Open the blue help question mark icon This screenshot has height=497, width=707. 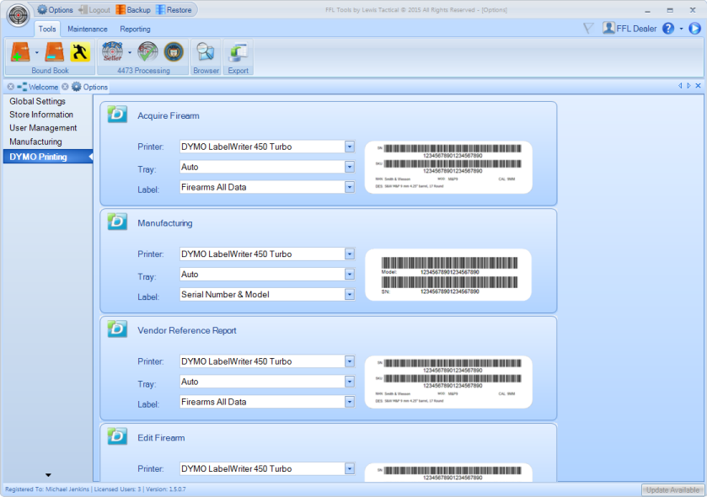click(667, 29)
